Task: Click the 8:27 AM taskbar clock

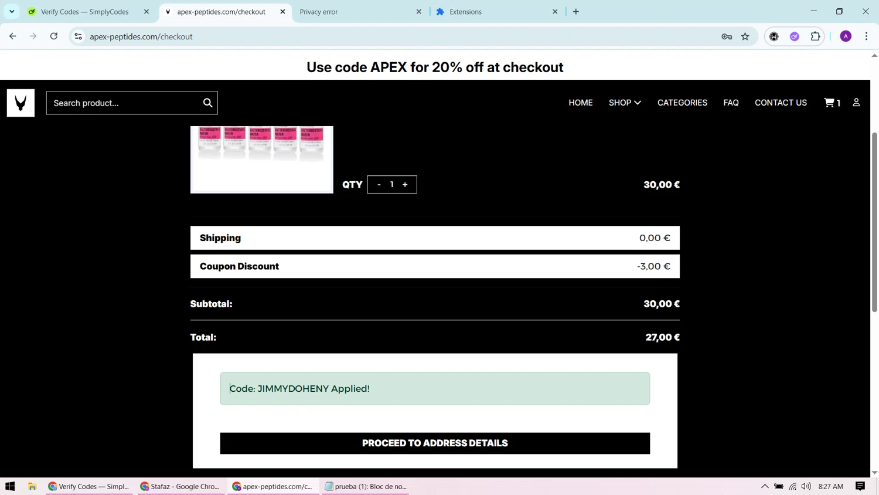Action: coord(830,486)
